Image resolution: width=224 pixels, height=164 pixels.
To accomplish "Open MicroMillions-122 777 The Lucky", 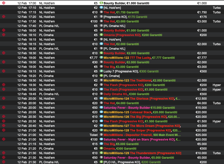I will (x=139, y=58).
